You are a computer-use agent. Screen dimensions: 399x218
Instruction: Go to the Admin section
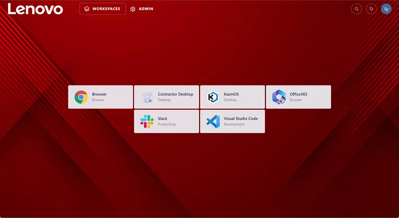point(146,9)
